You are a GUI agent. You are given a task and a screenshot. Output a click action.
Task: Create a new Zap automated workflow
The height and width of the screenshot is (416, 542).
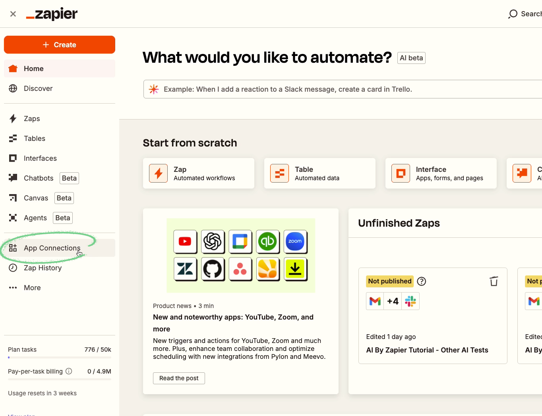click(x=199, y=173)
